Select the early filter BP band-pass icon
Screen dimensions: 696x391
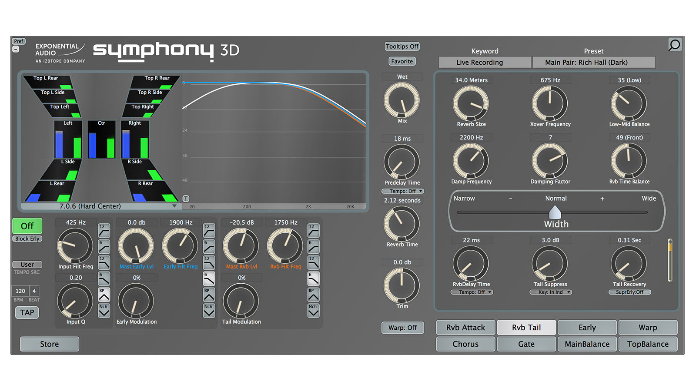(209, 295)
